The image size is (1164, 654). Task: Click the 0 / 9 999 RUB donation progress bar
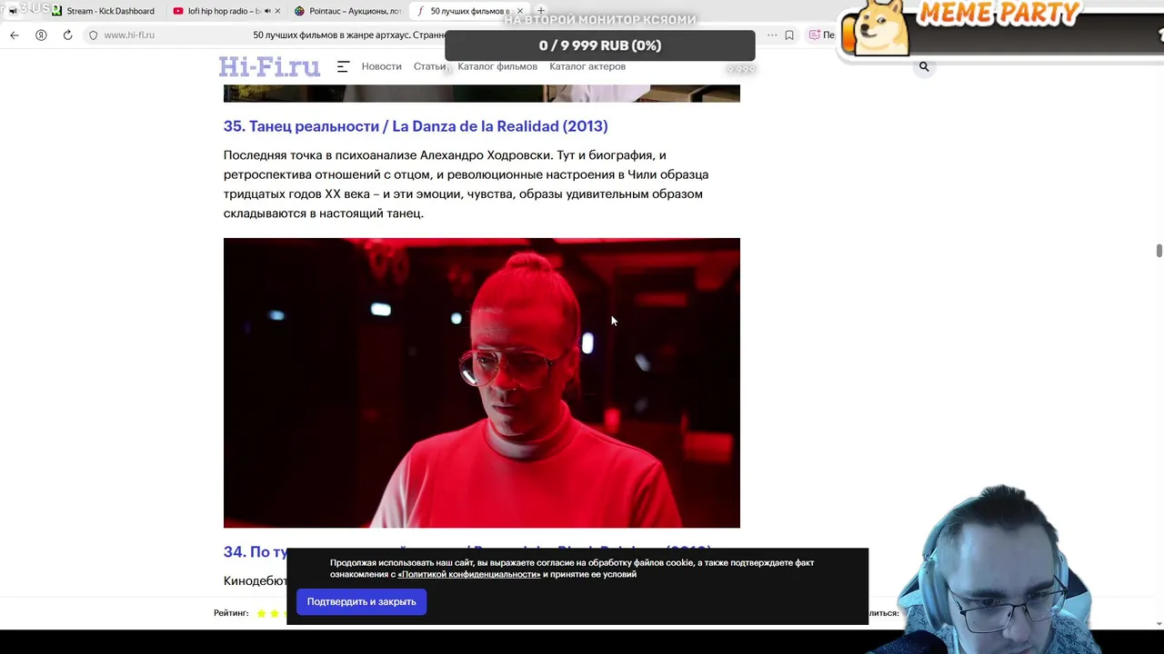600,45
